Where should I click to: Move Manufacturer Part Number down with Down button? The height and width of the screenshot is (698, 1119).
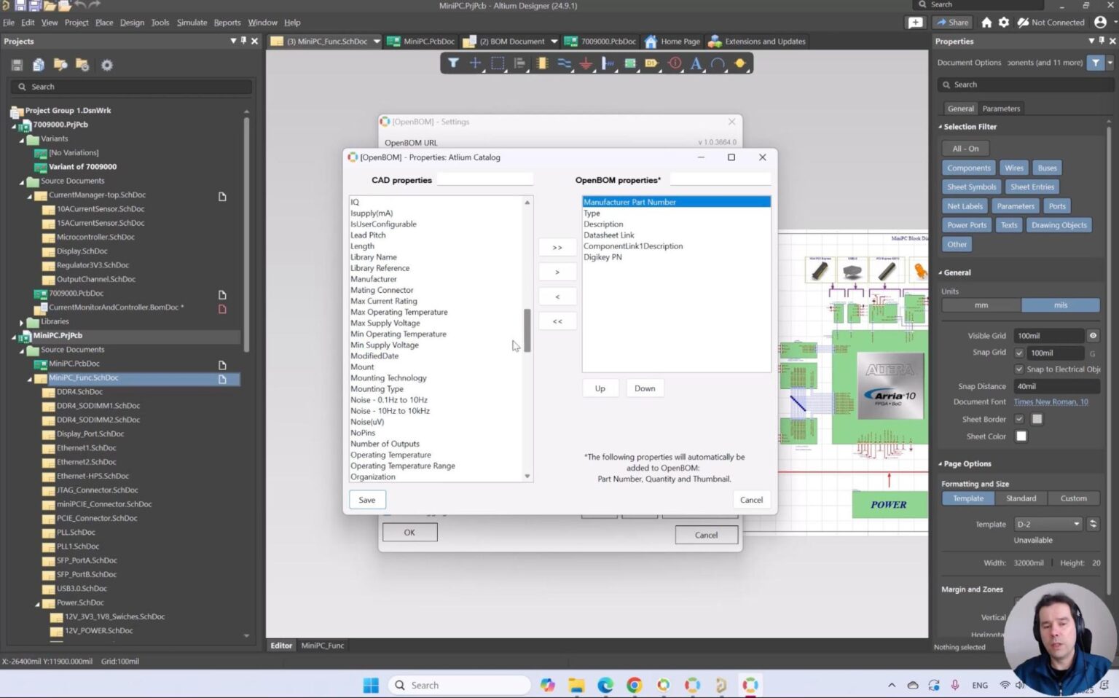[x=643, y=388]
